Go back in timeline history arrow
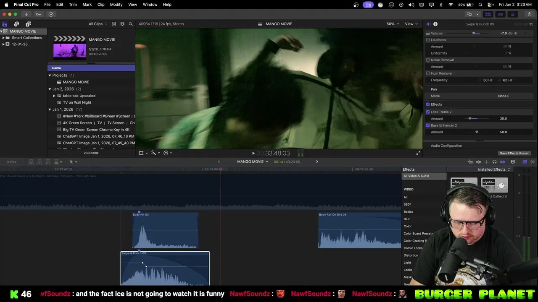Screen dimensions: 538x302 pos(219,161)
